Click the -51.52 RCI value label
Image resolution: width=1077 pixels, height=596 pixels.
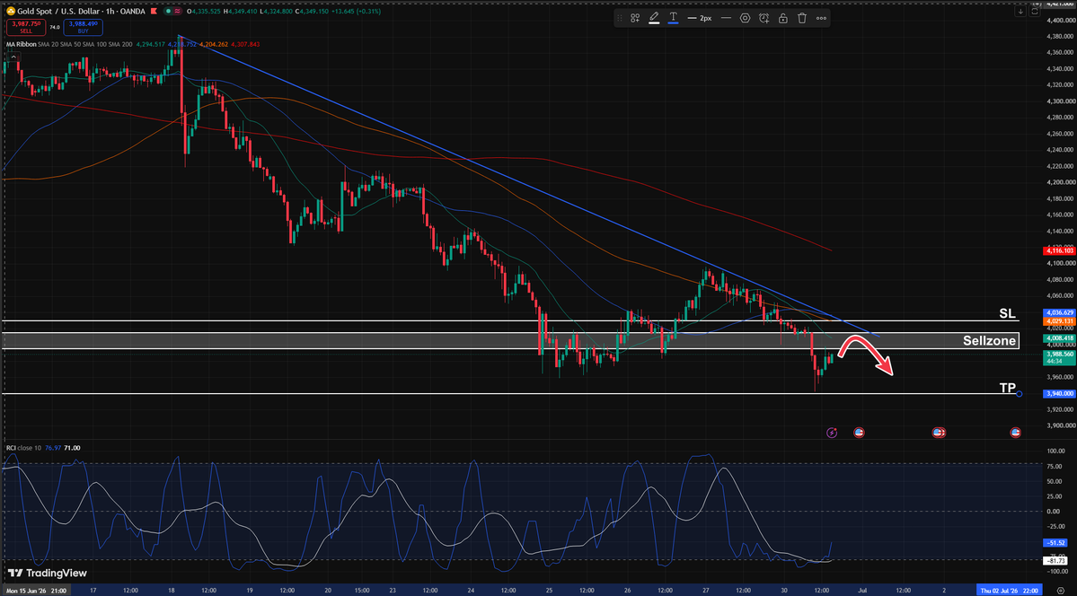(1057, 542)
